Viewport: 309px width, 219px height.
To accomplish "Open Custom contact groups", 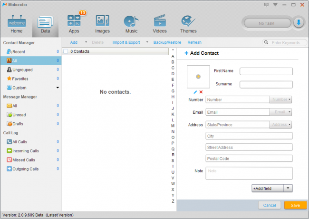I will click(31, 88).
